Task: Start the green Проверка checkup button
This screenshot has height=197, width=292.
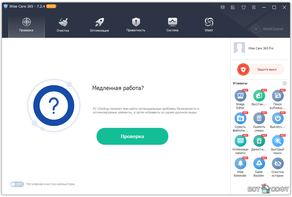Action: click(x=132, y=136)
